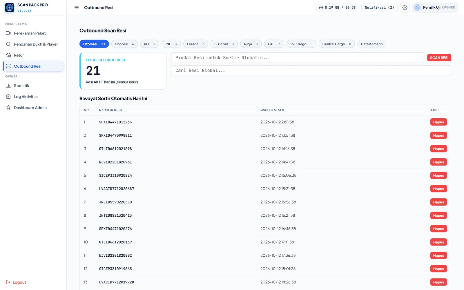Select the Otomasi 21 tab
This screenshot has width=464, height=290.
pyautogui.click(x=94, y=44)
